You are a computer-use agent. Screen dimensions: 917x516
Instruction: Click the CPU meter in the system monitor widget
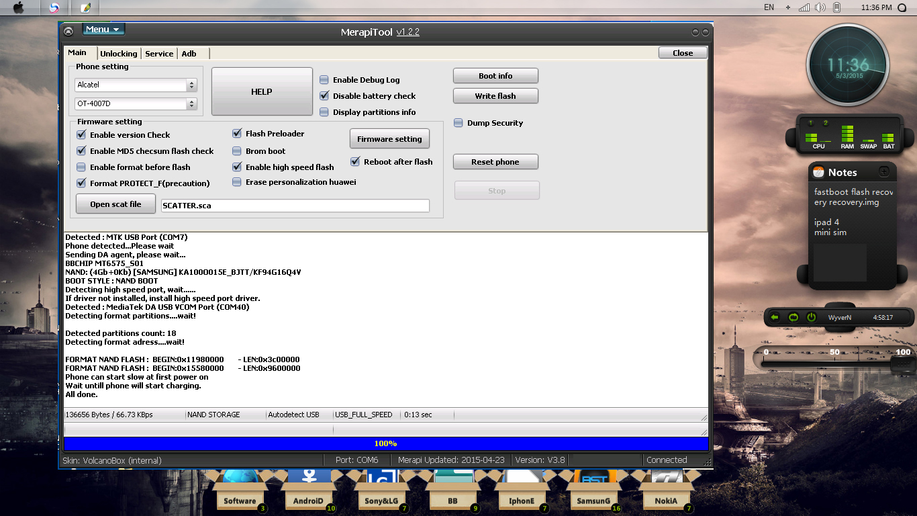click(818, 136)
